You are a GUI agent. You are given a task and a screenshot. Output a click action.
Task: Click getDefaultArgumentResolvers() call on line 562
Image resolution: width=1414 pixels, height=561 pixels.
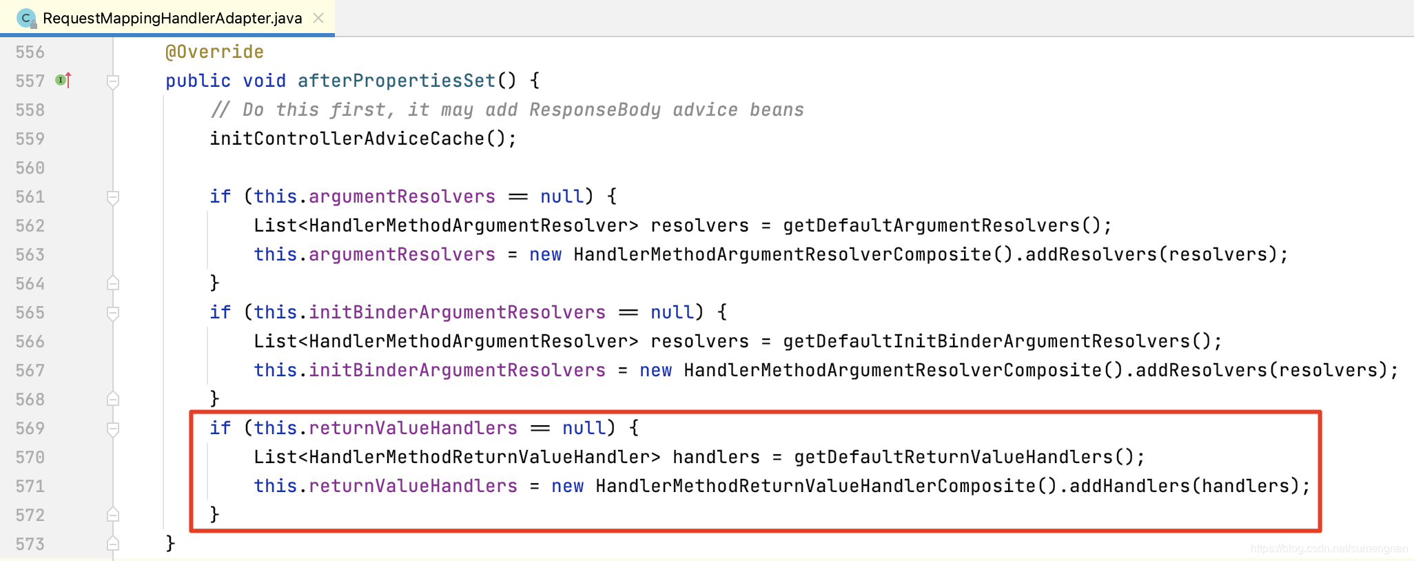[942, 226]
